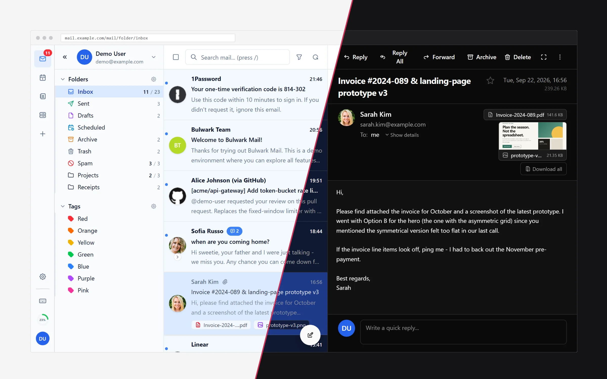
Task: Click the Write a quick reply box
Action: pos(463,332)
